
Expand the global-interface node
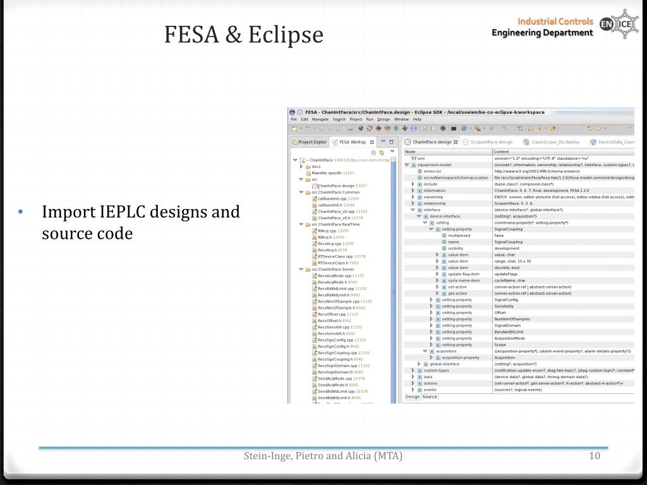coord(420,364)
